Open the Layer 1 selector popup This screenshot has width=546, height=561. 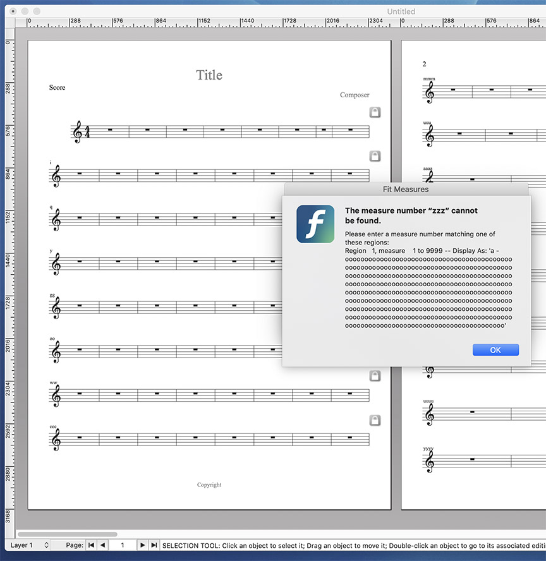29,545
